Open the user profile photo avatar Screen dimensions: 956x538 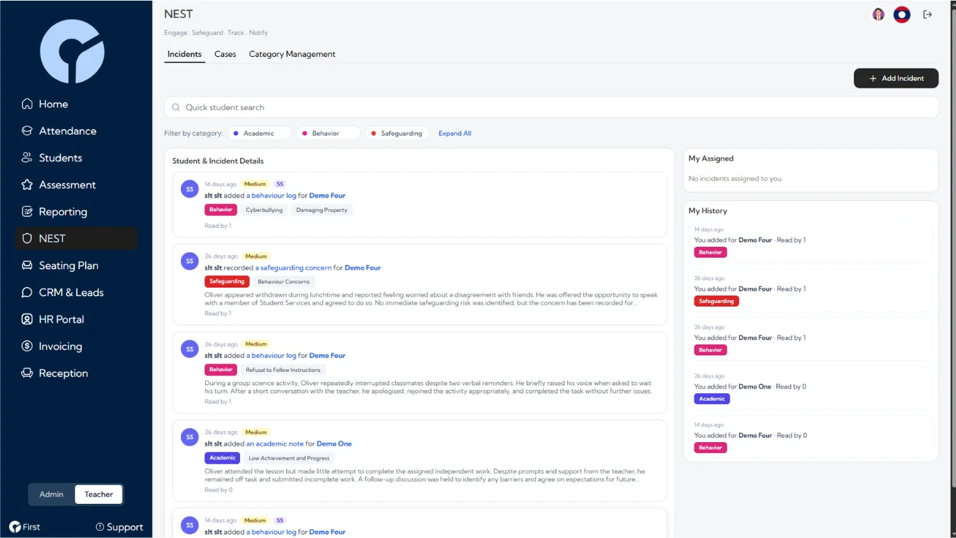coord(879,15)
